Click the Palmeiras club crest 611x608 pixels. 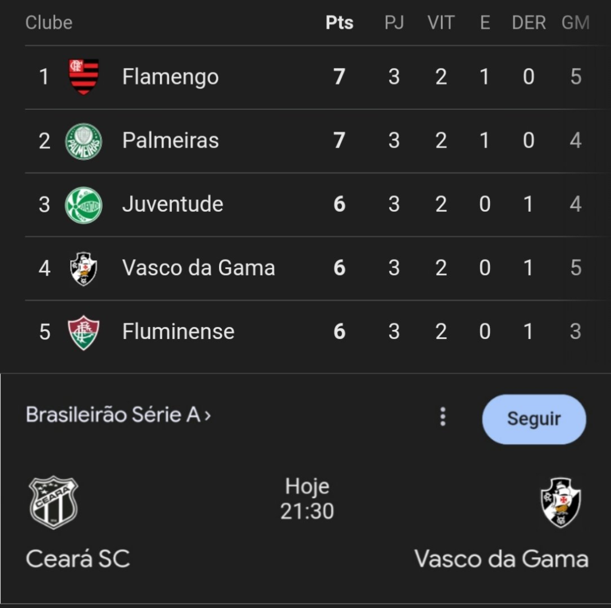click(x=84, y=141)
